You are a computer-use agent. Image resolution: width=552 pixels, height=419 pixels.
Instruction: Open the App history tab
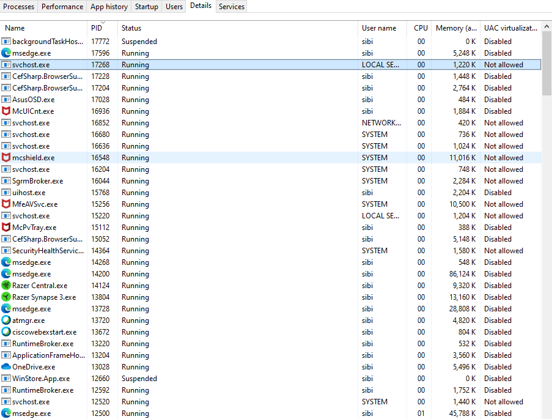pos(109,6)
